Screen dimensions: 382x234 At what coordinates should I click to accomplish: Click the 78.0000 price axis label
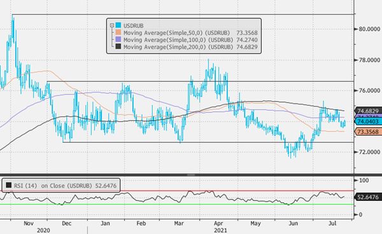point(369,60)
